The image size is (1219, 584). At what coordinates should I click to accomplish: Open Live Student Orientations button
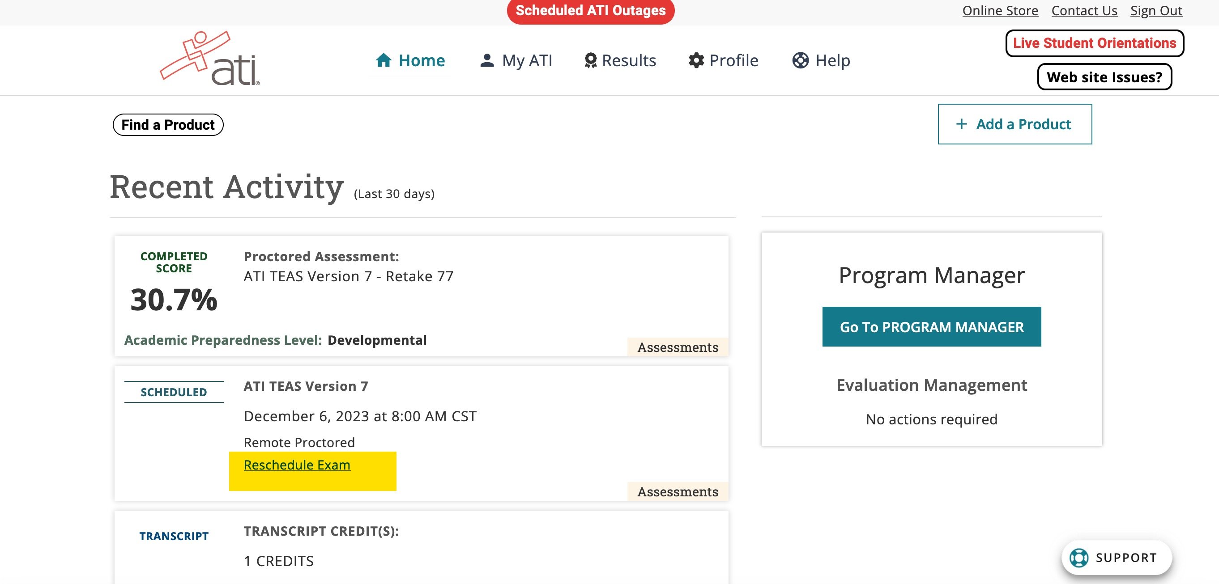point(1095,43)
